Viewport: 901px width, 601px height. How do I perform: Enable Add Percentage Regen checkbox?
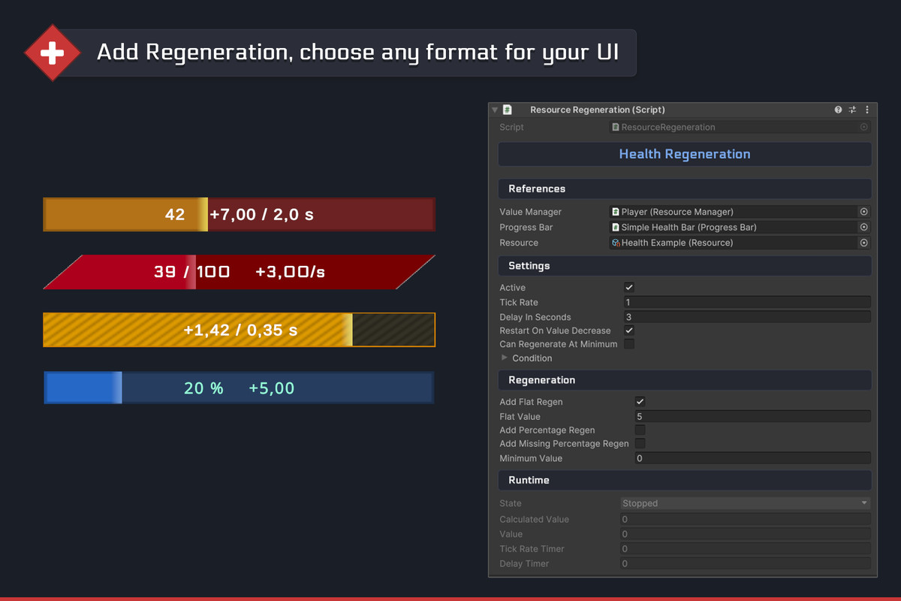(x=640, y=430)
